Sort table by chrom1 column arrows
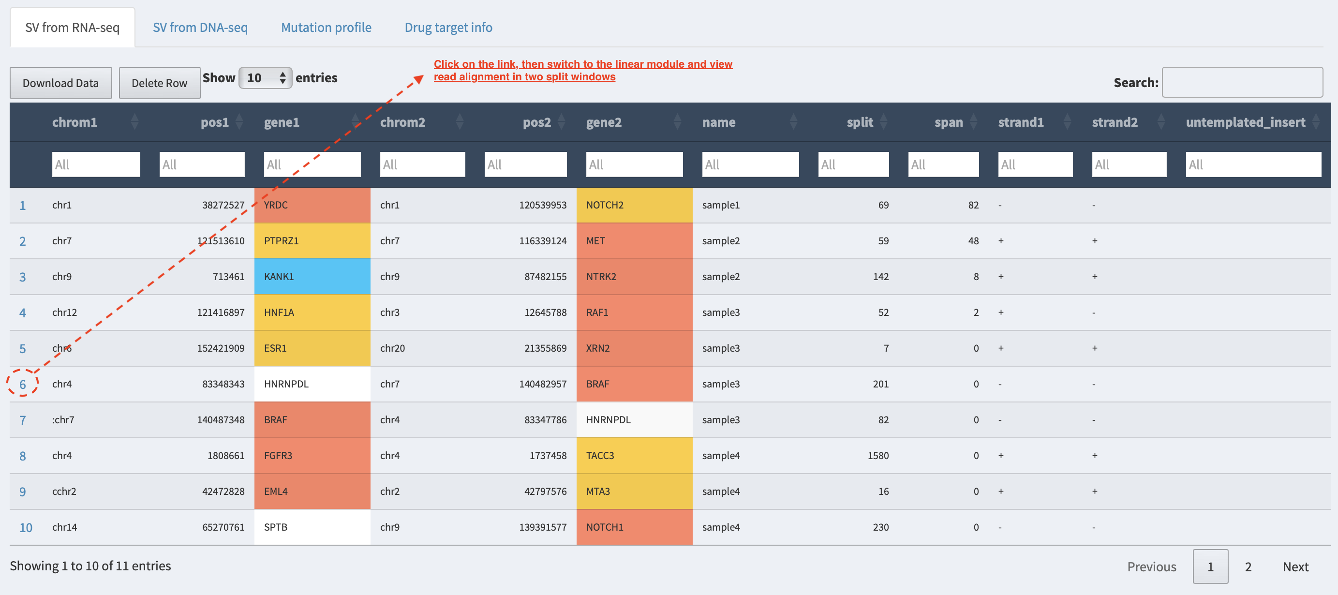This screenshot has height=595, width=1338. (x=134, y=122)
